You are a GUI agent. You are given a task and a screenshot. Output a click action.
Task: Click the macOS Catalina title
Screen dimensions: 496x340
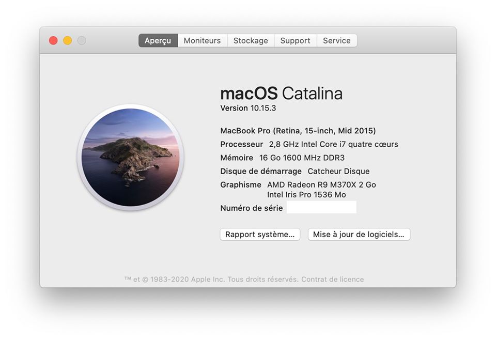[281, 94]
